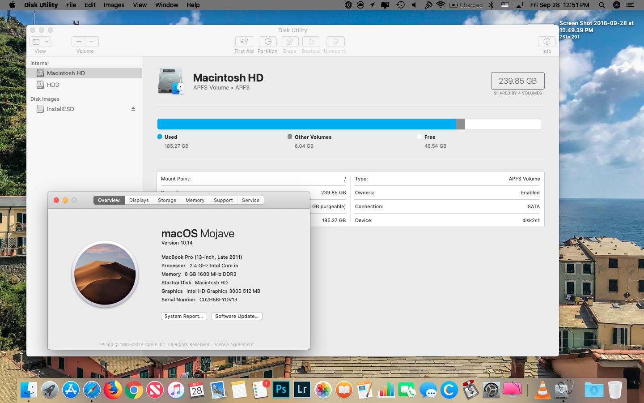Go to the Support tab
The height and width of the screenshot is (403, 644).
point(223,200)
